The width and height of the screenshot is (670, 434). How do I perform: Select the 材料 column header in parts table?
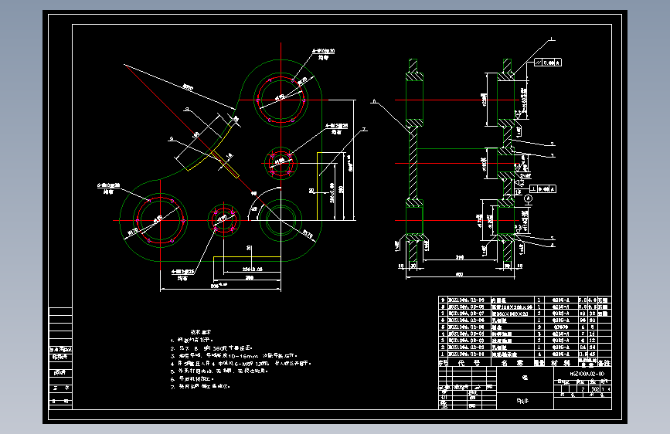[560, 363]
